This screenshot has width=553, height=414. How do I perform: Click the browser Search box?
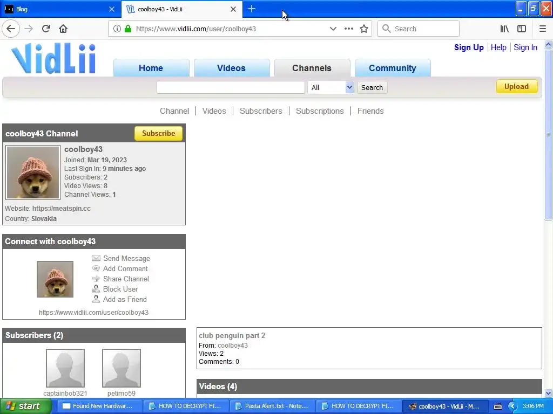pos(419,29)
